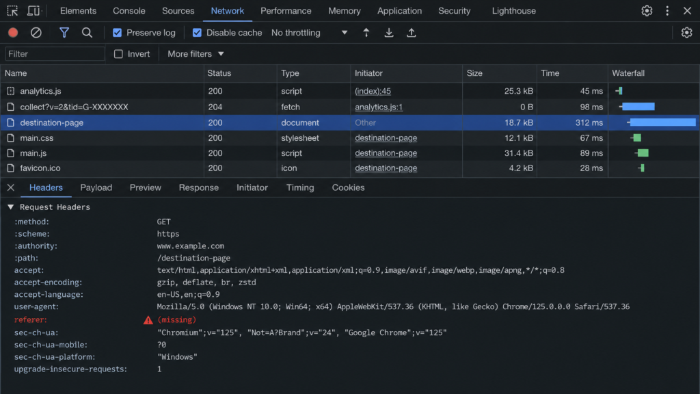
Task: Click the blue waterfall bar for destination-page
Action: [x=662, y=122]
